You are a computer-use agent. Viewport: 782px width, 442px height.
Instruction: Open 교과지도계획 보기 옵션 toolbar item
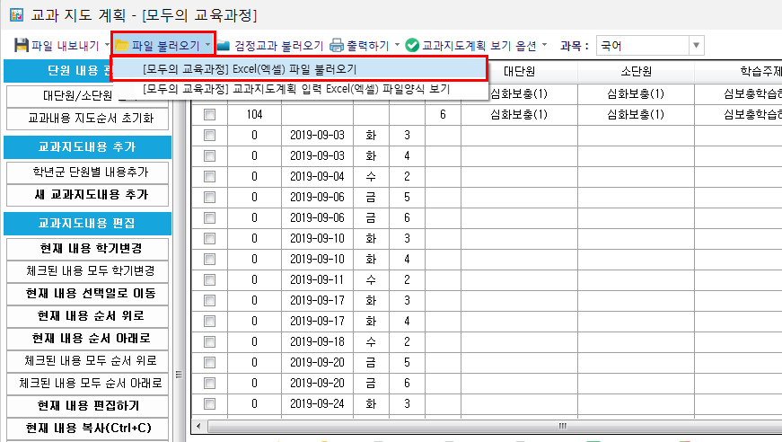[x=476, y=46]
